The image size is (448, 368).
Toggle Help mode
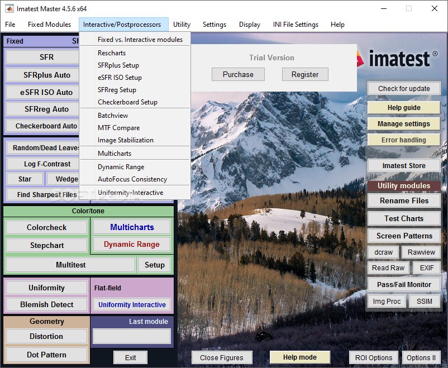click(x=300, y=357)
